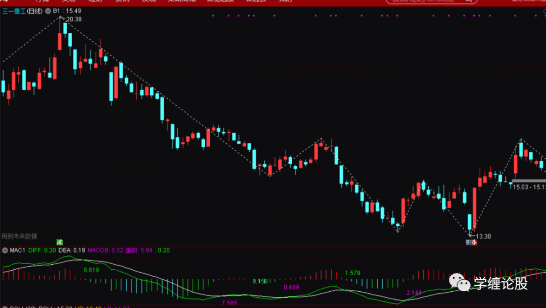Expand the MAC1 indicator dropdown arrow
The image size is (546, 308).
(5, 251)
